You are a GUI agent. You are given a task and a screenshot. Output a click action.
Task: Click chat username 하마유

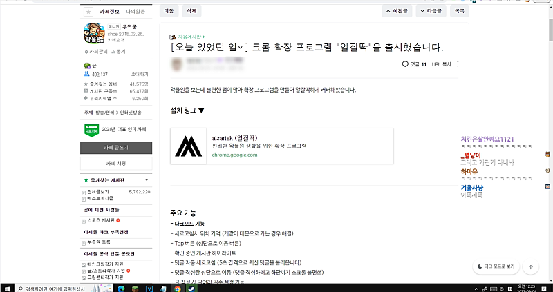pyautogui.click(x=469, y=172)
